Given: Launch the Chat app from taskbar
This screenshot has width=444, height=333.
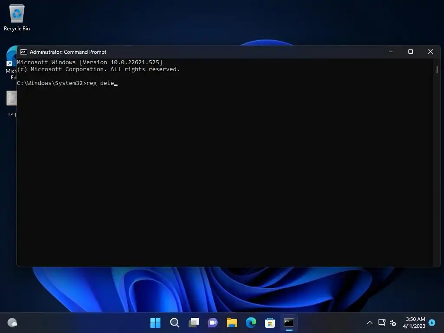Looking at the screenshot, I should click(x=212, y=323).
